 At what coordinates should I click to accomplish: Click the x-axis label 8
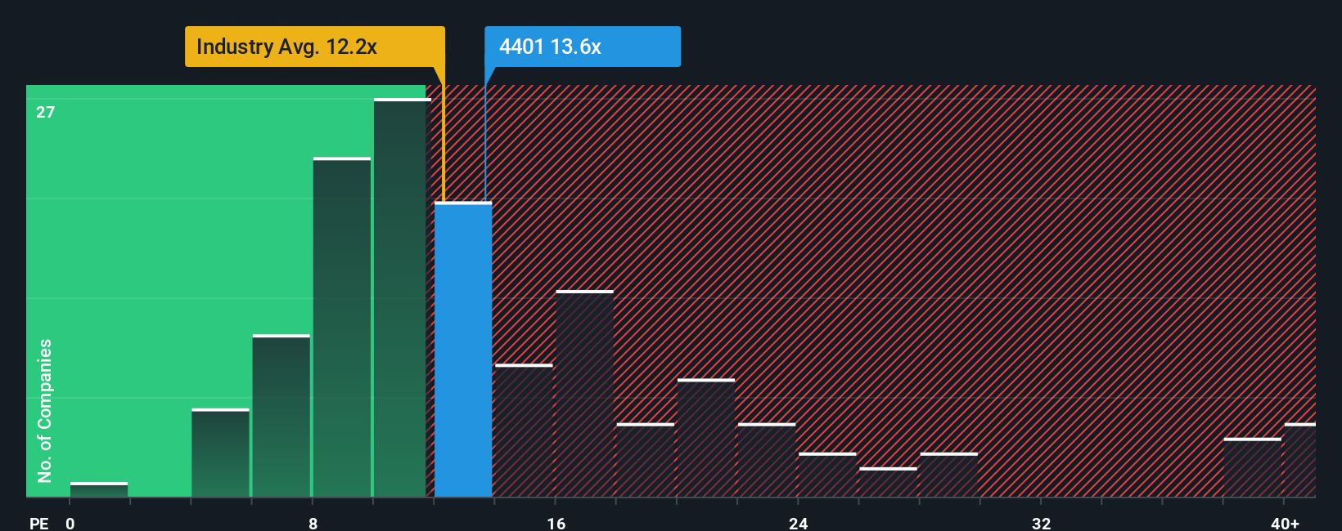[313, 524]
